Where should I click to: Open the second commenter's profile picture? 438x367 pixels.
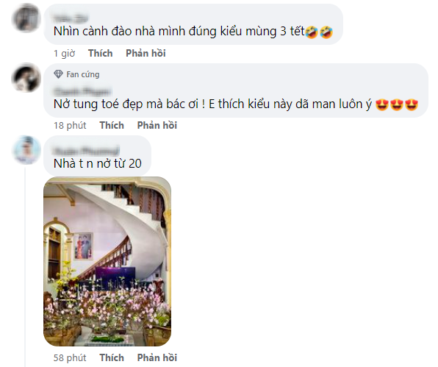(26, 78)
